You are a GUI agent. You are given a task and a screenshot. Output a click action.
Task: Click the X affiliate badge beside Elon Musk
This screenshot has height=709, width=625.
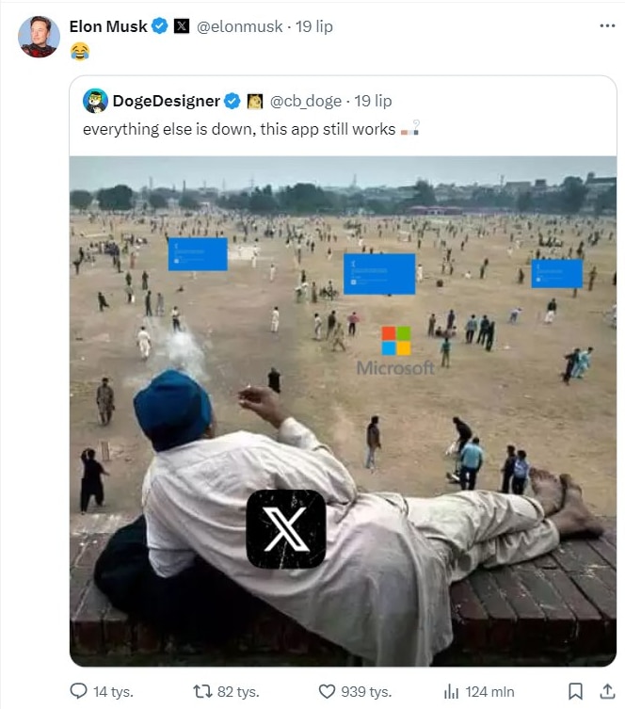pyautogui.click(x=182, y=26)
